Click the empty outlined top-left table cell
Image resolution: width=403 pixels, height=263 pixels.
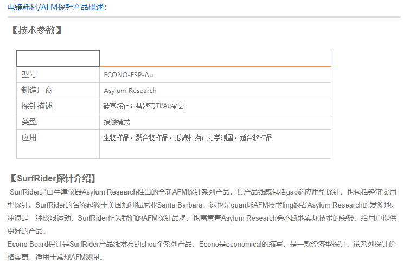pos(58,58)
